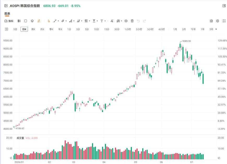Select the 5分 interval
This screenshot has height=164, width=227.
[x=87, y=29]
